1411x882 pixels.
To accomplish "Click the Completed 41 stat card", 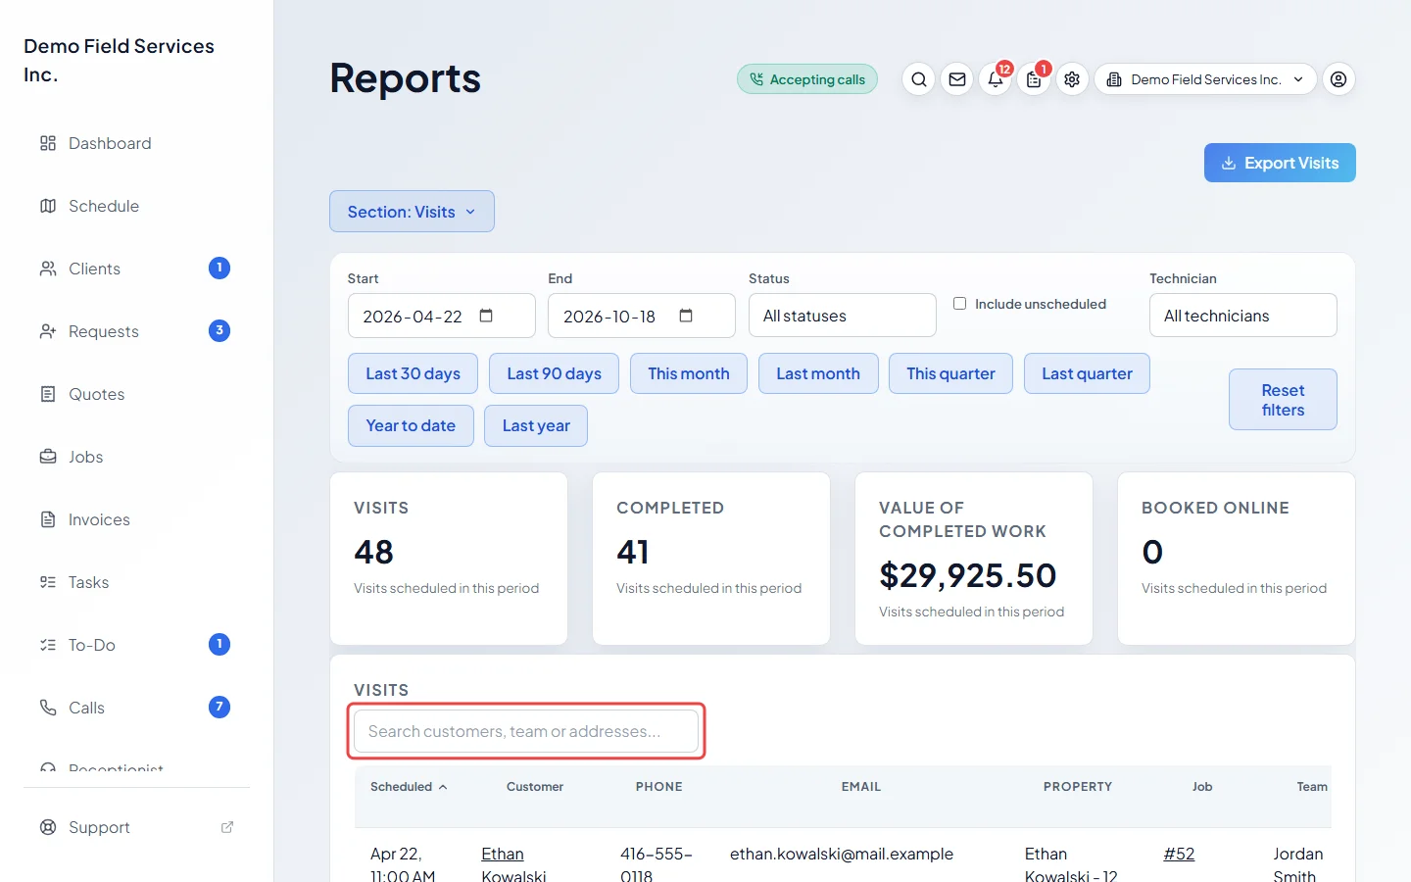I will tap(711, 559).
